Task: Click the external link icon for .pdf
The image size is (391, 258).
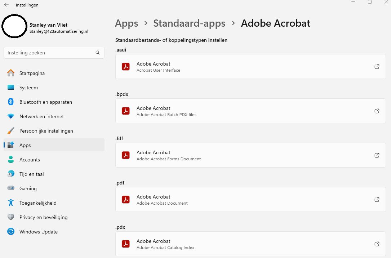Action: [377, 200]
